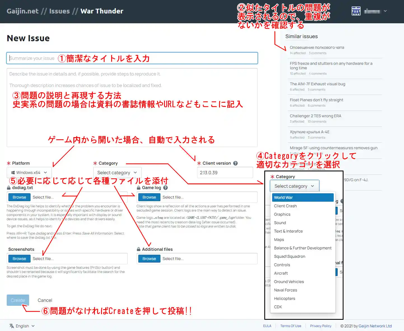Select World War category option
404x331 pixels.
pyautogui.click(x=303, y=197)
